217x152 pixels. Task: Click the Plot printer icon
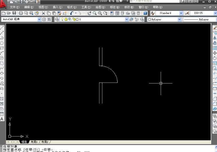[x=21, y=13]
